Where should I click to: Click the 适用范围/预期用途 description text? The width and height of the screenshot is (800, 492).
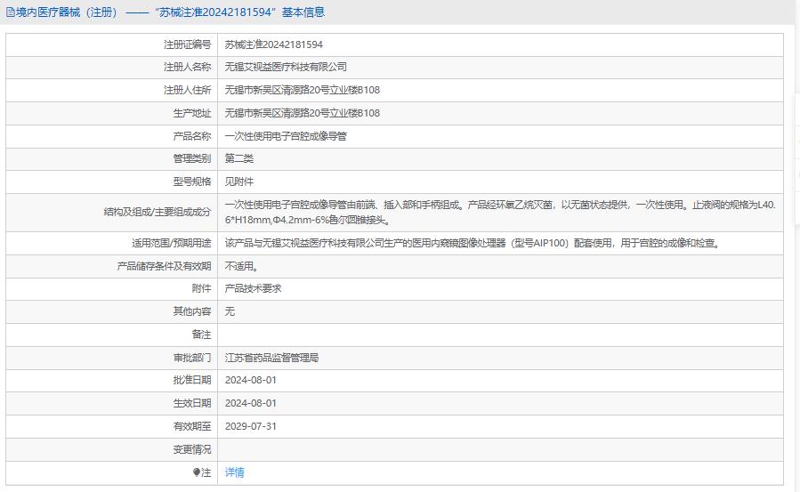point(471,243)
